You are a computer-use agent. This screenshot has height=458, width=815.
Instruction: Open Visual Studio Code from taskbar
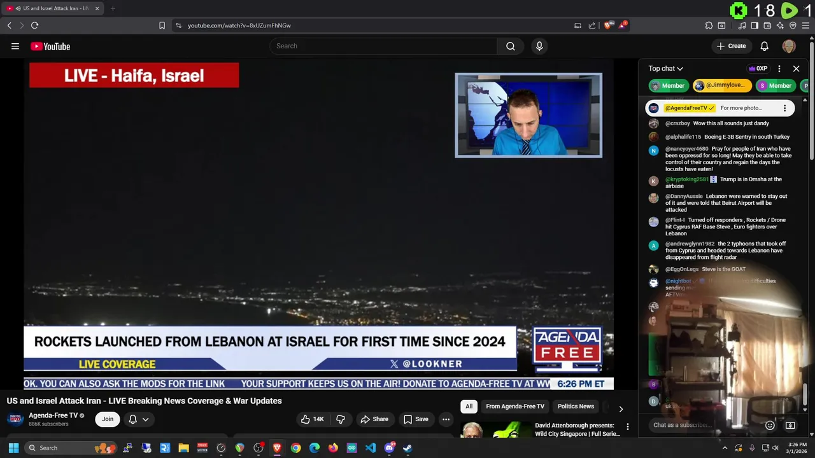[x=371, y=448]
